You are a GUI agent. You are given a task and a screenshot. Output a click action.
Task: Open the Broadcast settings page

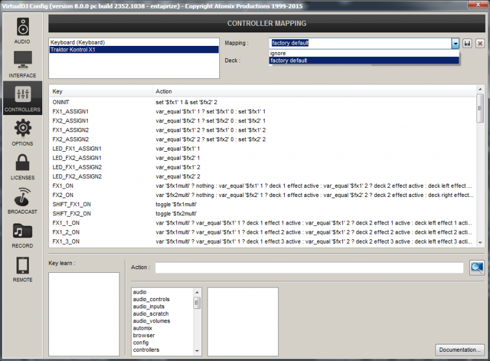click(22, 201)
